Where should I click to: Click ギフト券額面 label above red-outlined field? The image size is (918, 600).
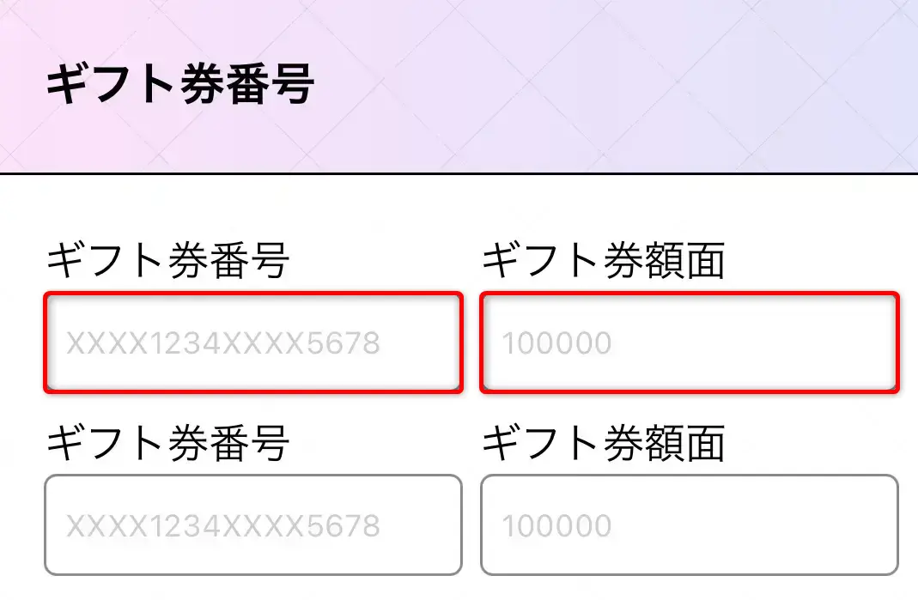point(603,260)
